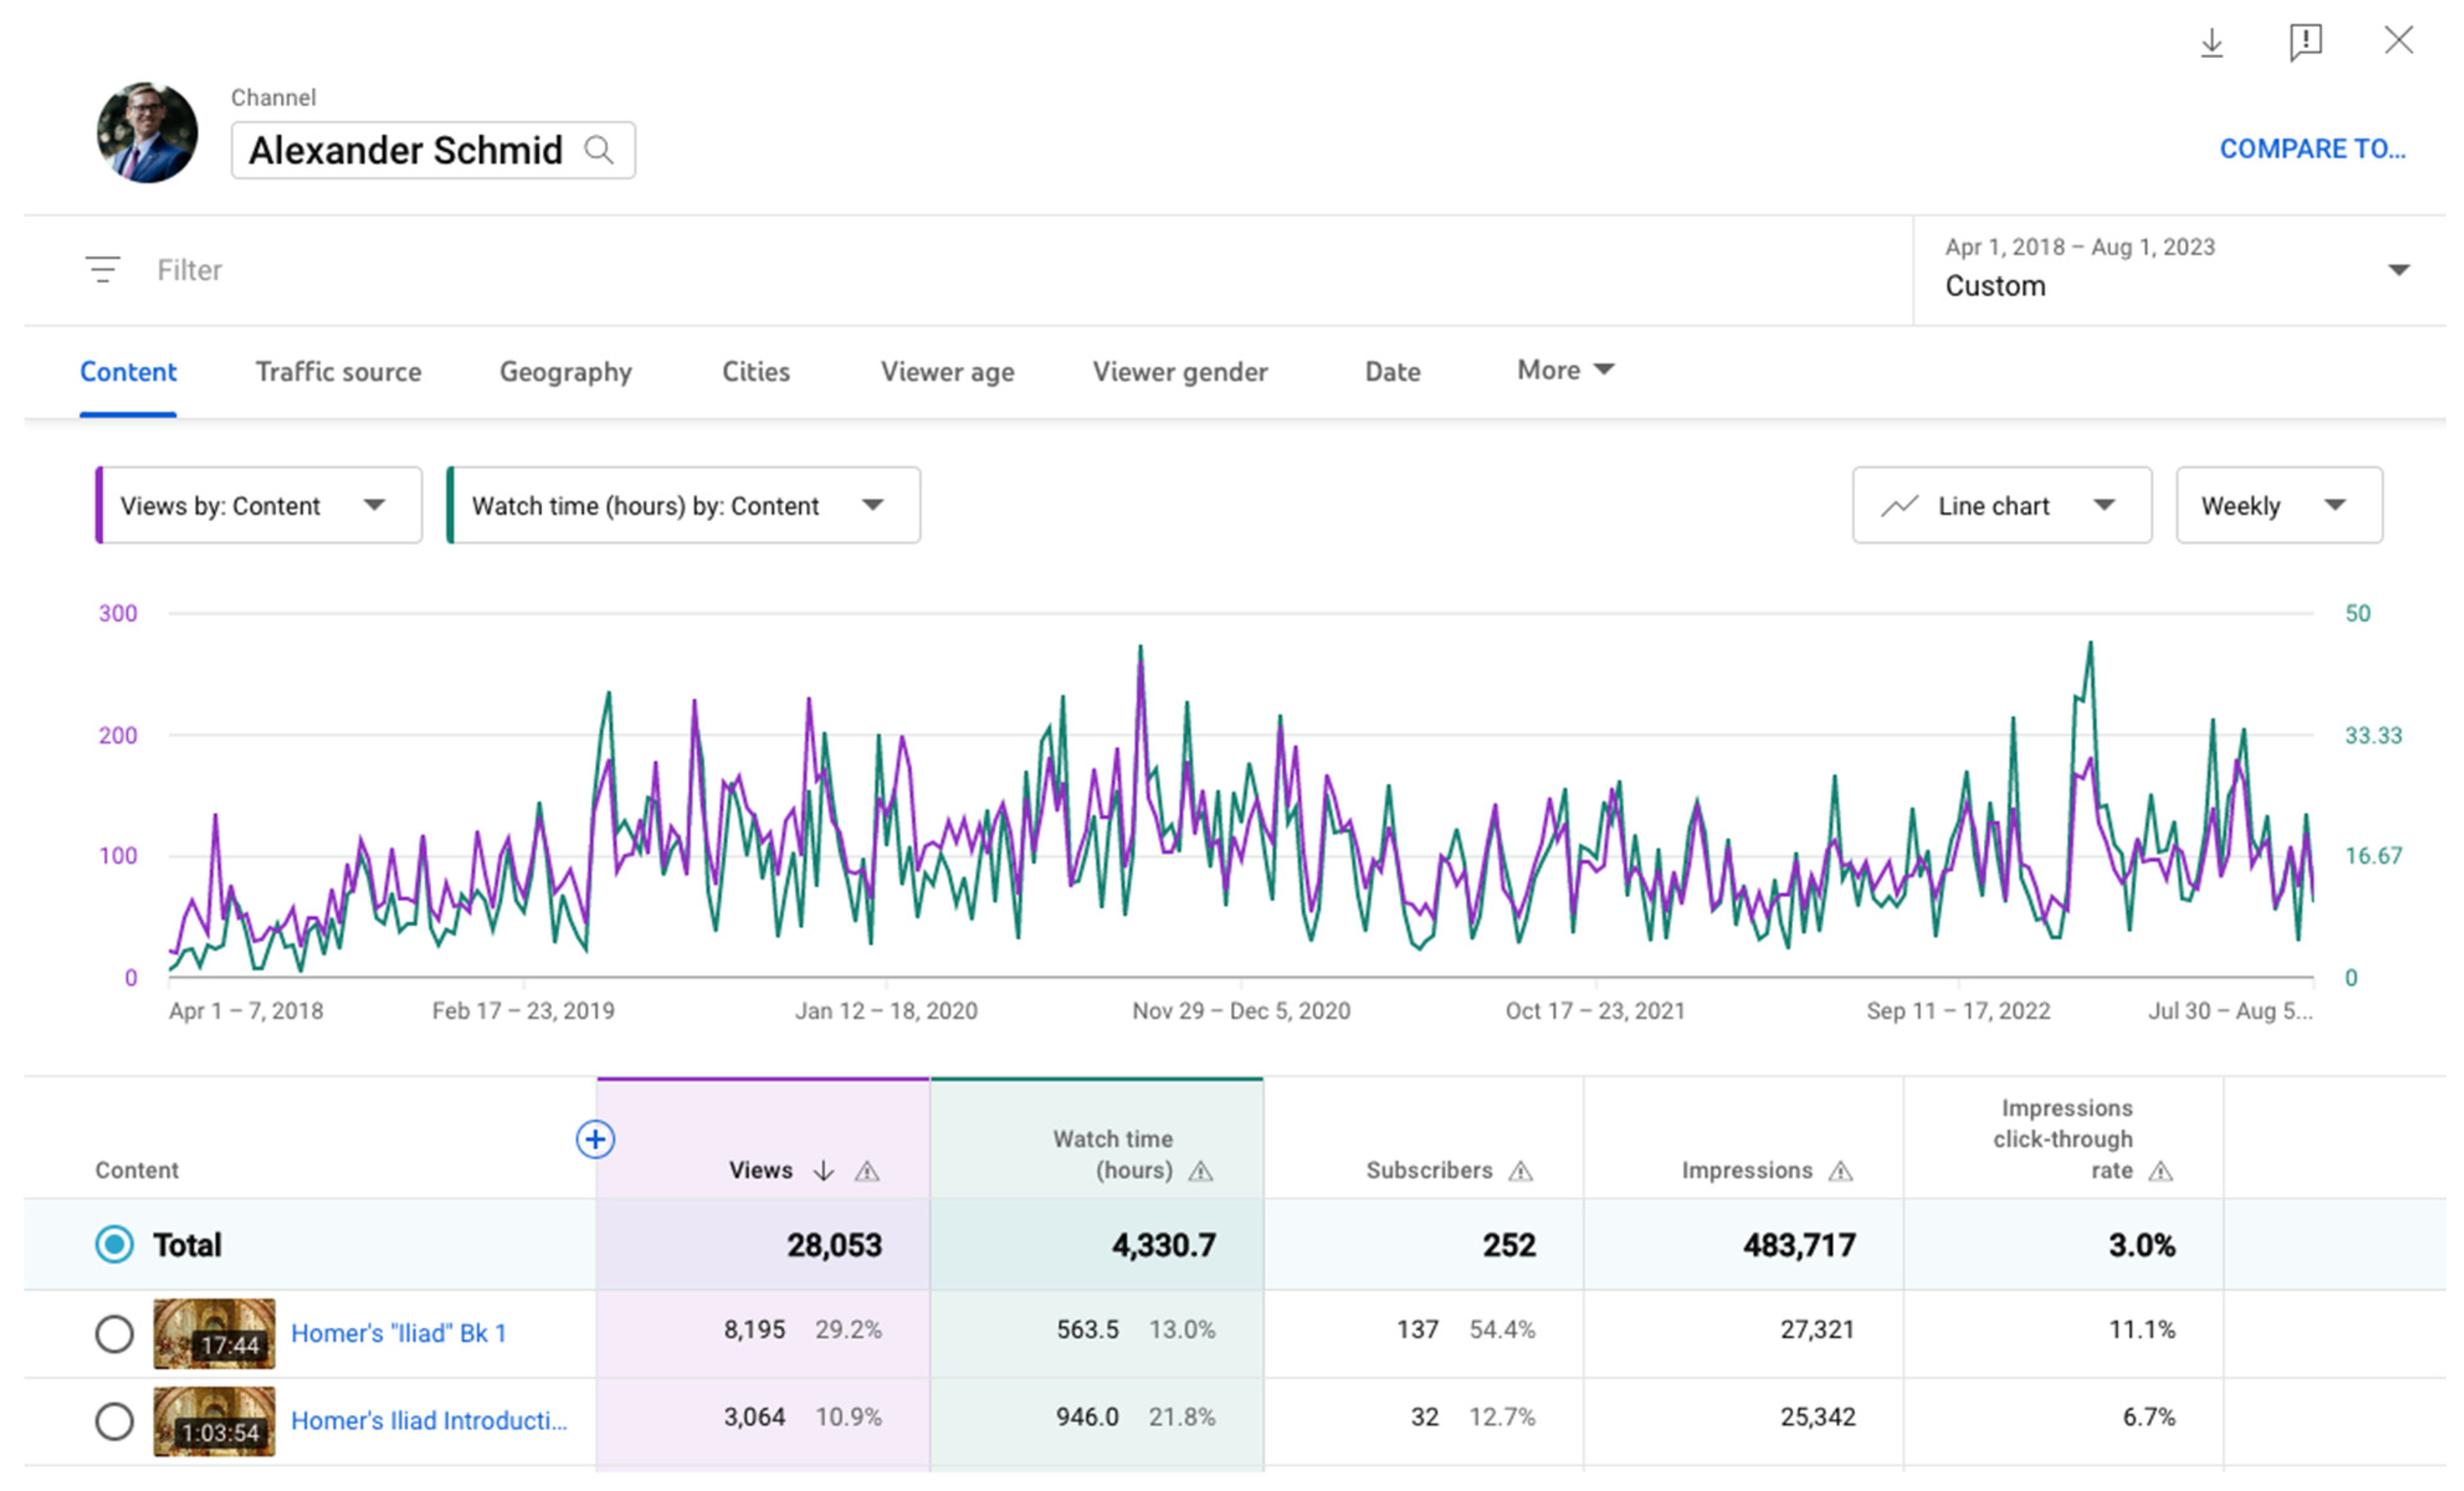This screenshot has width=2464, height=1491.
Task: Sort by the Views down arrow
Action: coord(823,1171)
